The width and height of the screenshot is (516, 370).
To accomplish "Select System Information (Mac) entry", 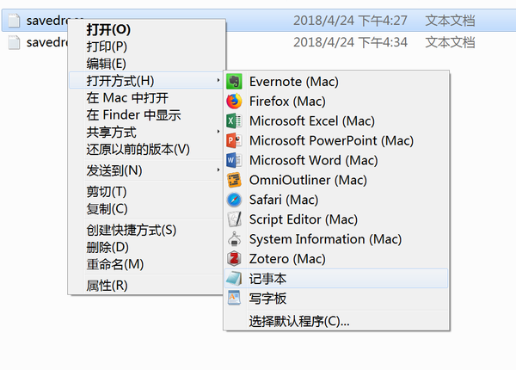I will pos(336,239).
